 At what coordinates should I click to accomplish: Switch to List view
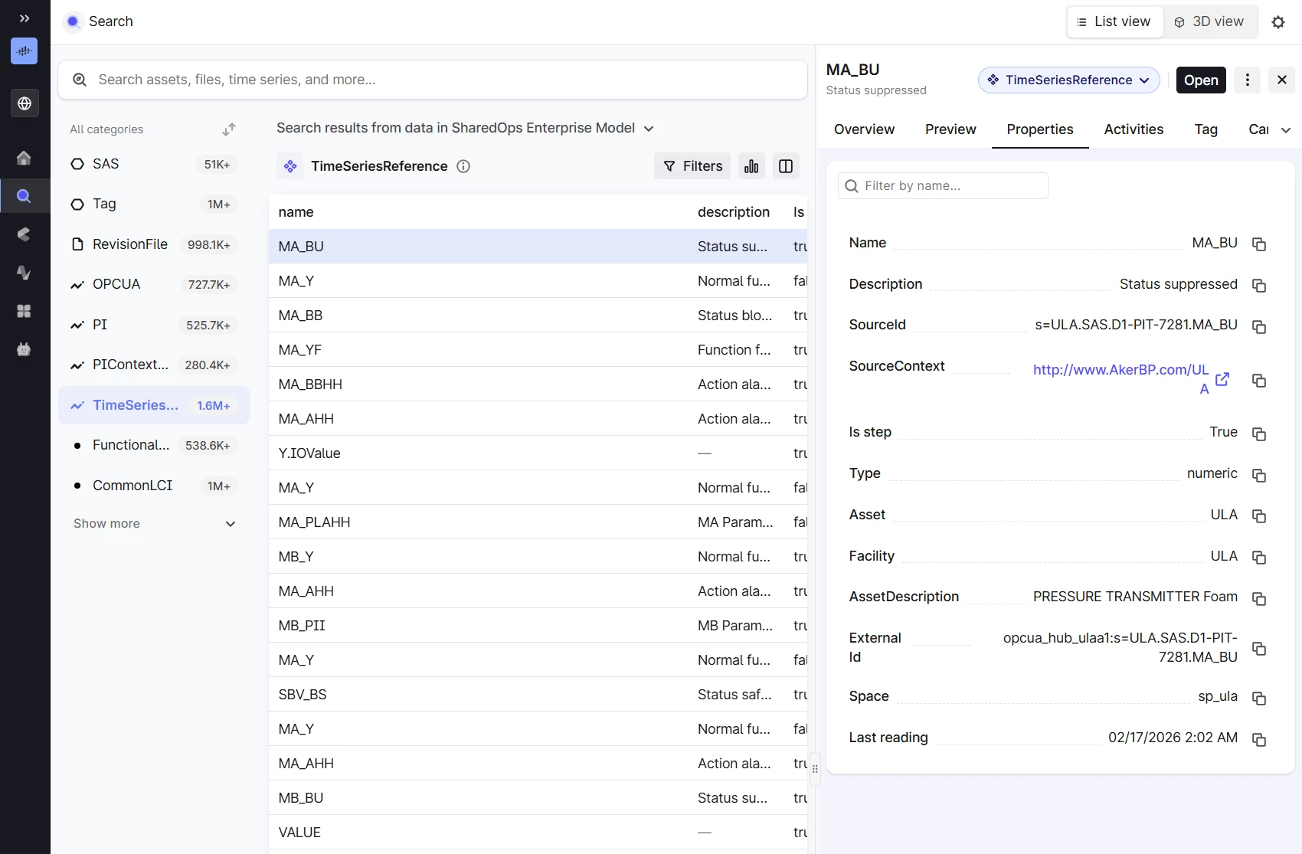(x=1114, y=21)
